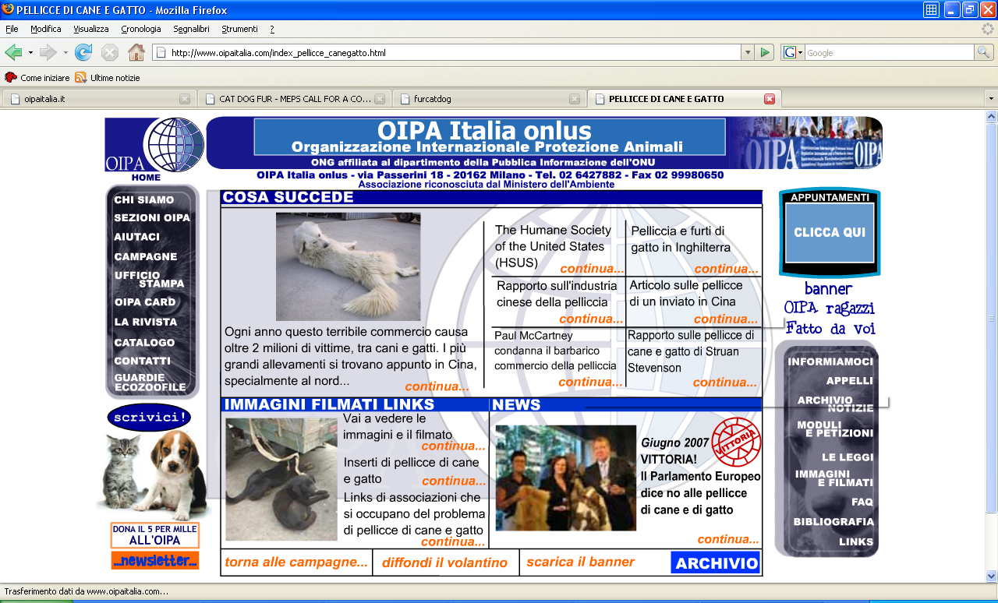Image resolution: width=998 pixels, height=603 pixels.
Task: Open the blue ARCHIVIO button
Action: pos(716,563)
